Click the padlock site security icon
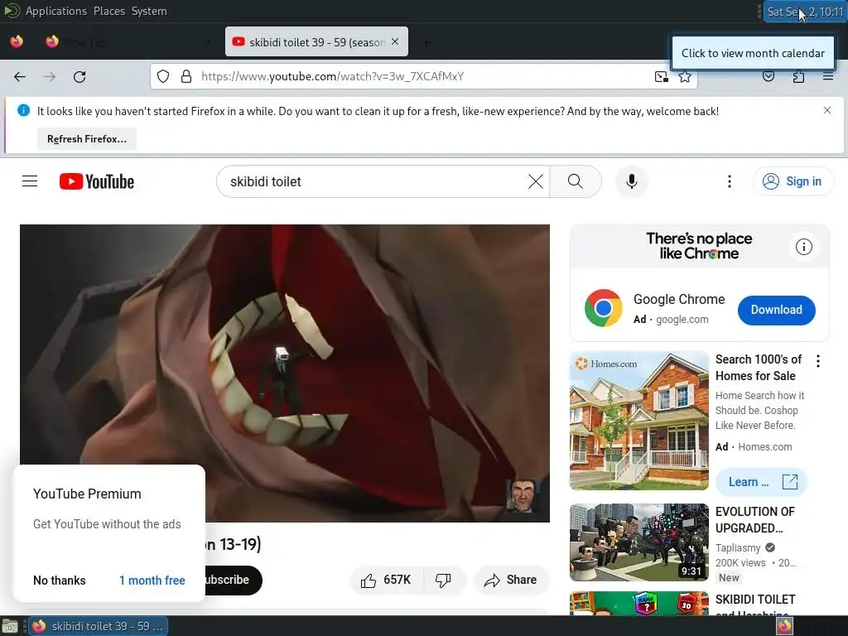This screenshot has width=848, height=636. click(186, 76)
